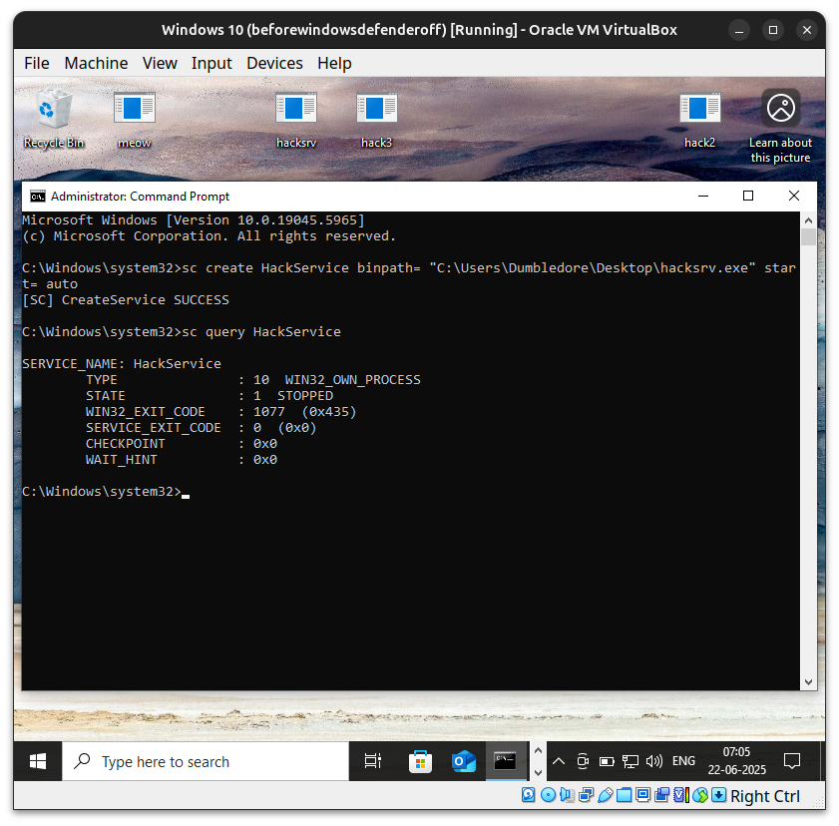Viewport: 839px width, 826px height.
Task: Open the clock showing 07:05 22-06-2025
Action: pyautogui.click(x=737, y=761)
